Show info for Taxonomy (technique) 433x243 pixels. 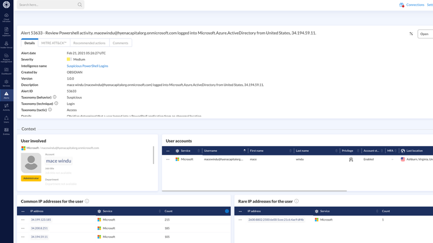57,103
